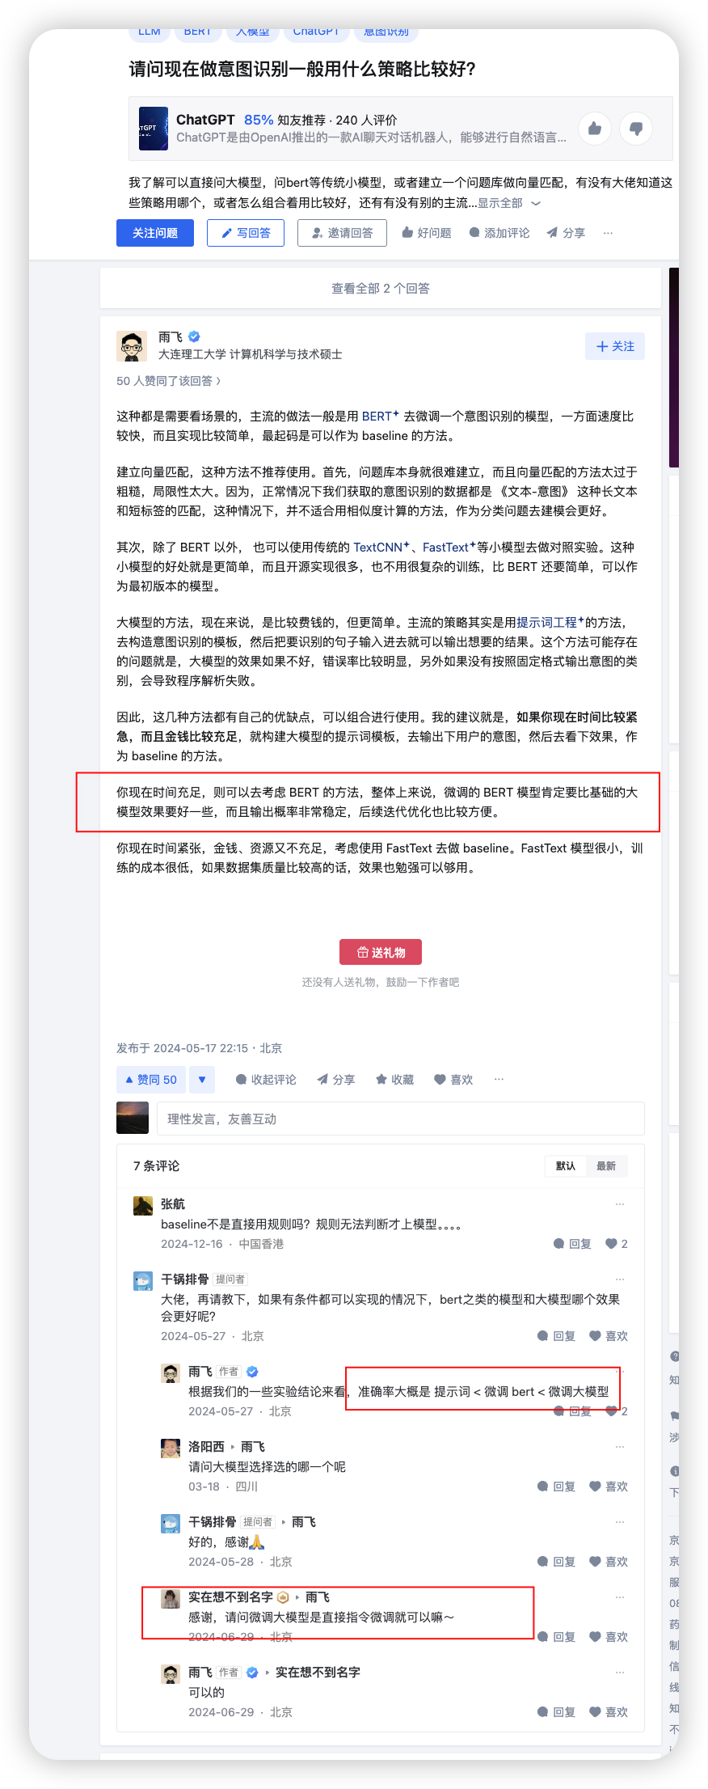Toggle the 赞同 50 upvote button
The image size is (708, 1789).
pos(151,1080)
